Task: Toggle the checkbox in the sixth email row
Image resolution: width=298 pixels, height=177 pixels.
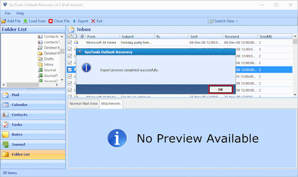Action: pos(70,77)
